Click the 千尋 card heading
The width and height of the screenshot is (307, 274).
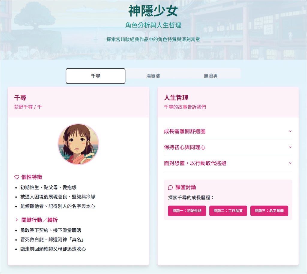[20, 98]
